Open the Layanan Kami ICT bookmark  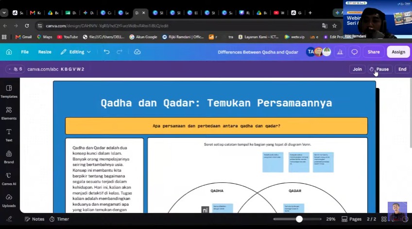click(258, 37)
